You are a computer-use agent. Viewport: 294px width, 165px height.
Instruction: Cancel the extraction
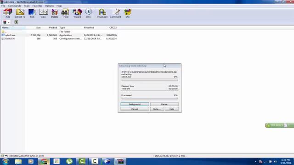click(x=135, y=109)
